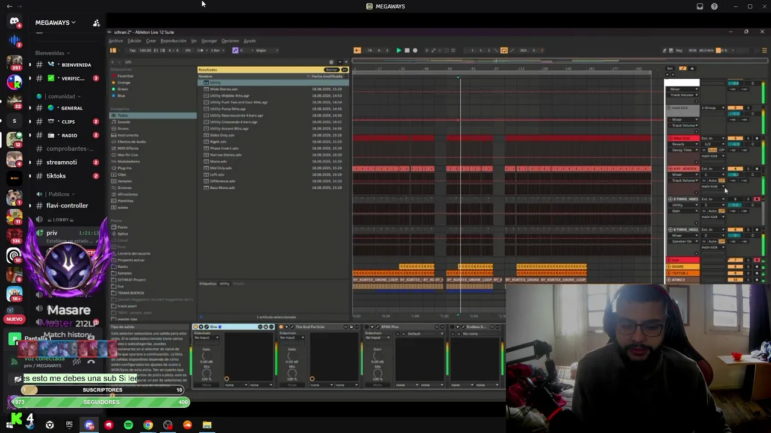Toggle the track 6 activator button

click(x=735, y=230)
